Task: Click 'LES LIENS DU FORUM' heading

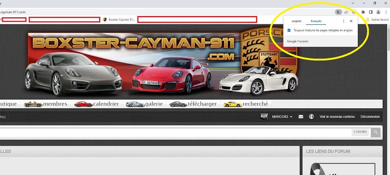Action: pos(328,152)
